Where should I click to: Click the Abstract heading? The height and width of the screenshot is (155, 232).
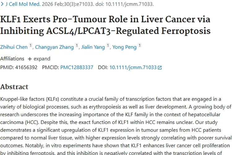coord(14,87)
